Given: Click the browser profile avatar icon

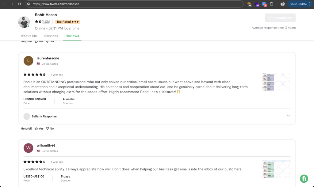Looking at the screenshot, I should click(282, 4).
